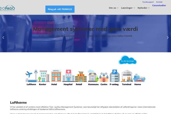Expand the Nyheder dropdown menu

pyautogui.click(x=144, y=8)
